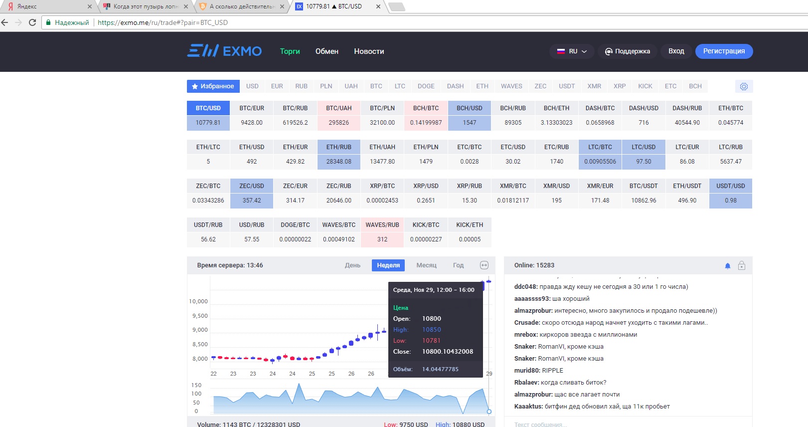
Task: Choose the DASH/BTC trading pair
Action: [600, 116]
